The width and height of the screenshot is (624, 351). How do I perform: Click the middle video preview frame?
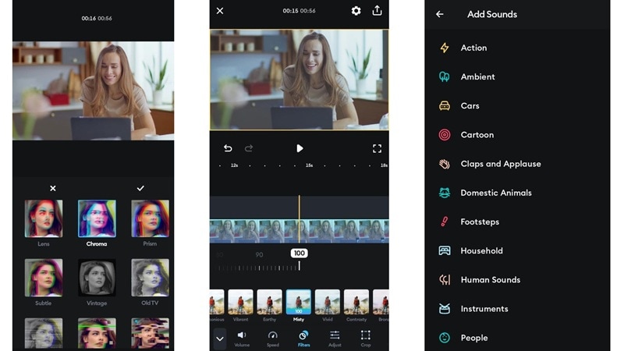(300, 80)
